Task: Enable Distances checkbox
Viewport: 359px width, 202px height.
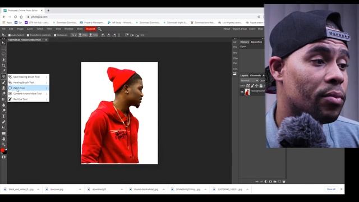Action: pyautogui.click(x=55, y=35)
